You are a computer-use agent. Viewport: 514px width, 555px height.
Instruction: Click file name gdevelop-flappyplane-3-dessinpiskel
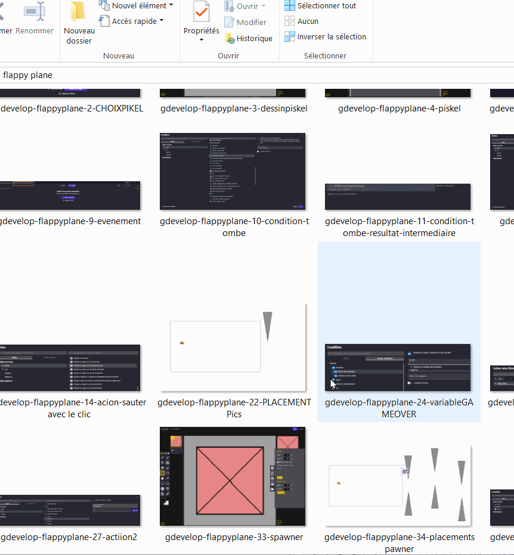pyautogui.click(x=234, y=108)
